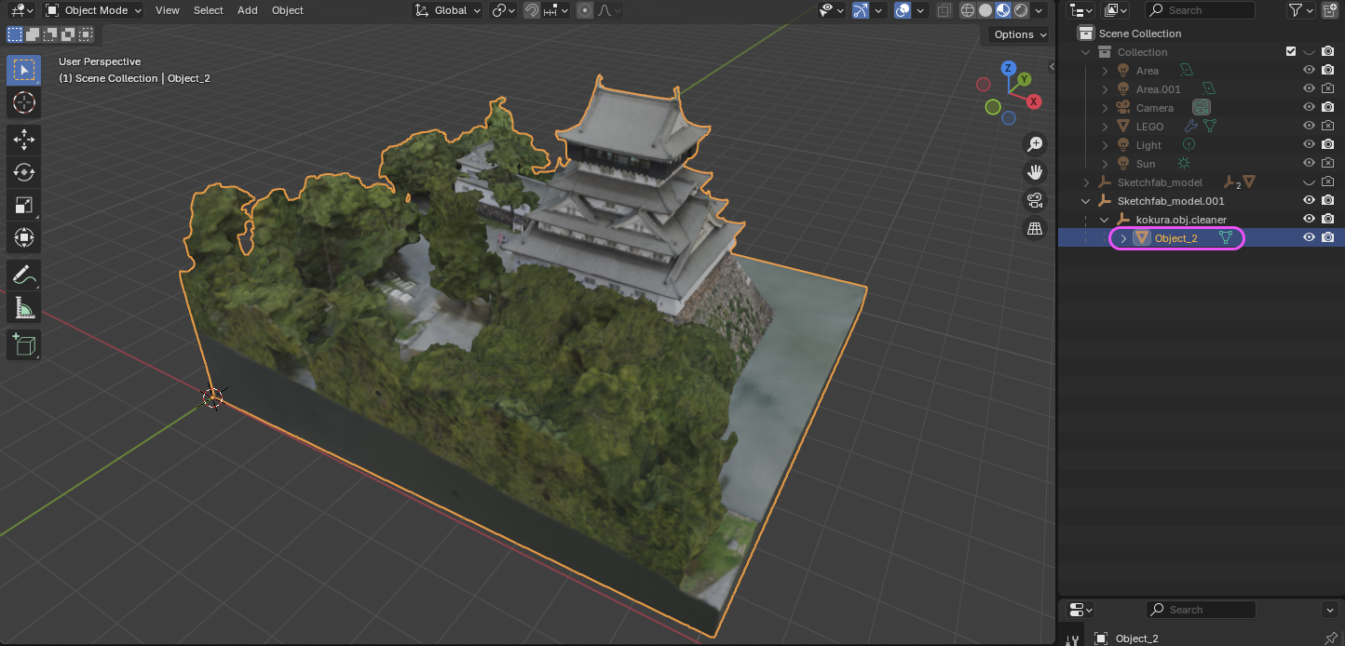The height and width of the screenshot is (646, 1345).
Task: Toggle viewport gizmos display
Action: pos(861,10)
